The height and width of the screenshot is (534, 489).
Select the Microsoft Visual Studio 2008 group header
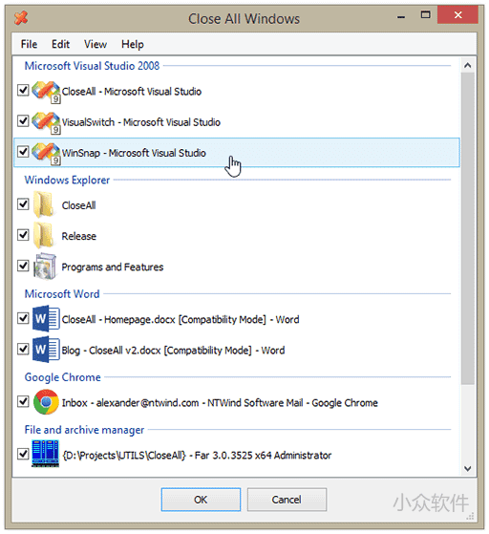click(x=92, y=66)
